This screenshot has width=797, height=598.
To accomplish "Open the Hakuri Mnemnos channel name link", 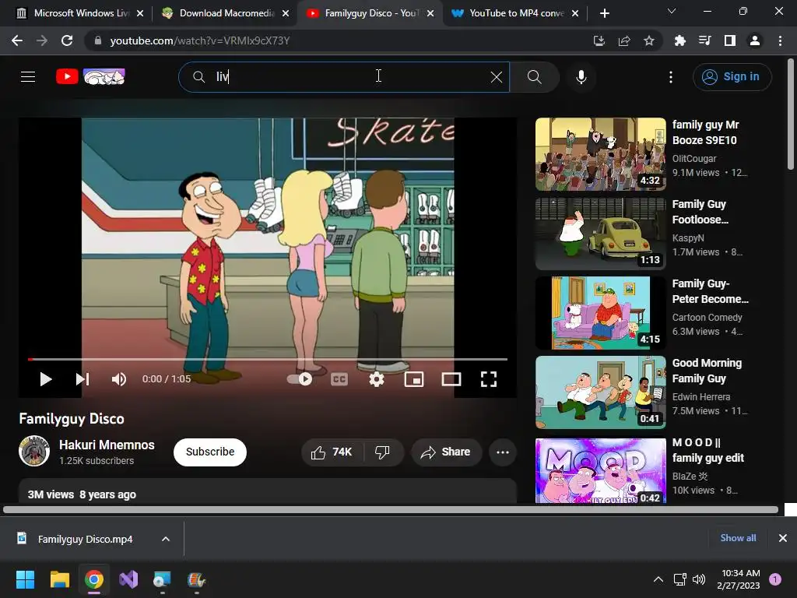I will (x=107, y=445).
